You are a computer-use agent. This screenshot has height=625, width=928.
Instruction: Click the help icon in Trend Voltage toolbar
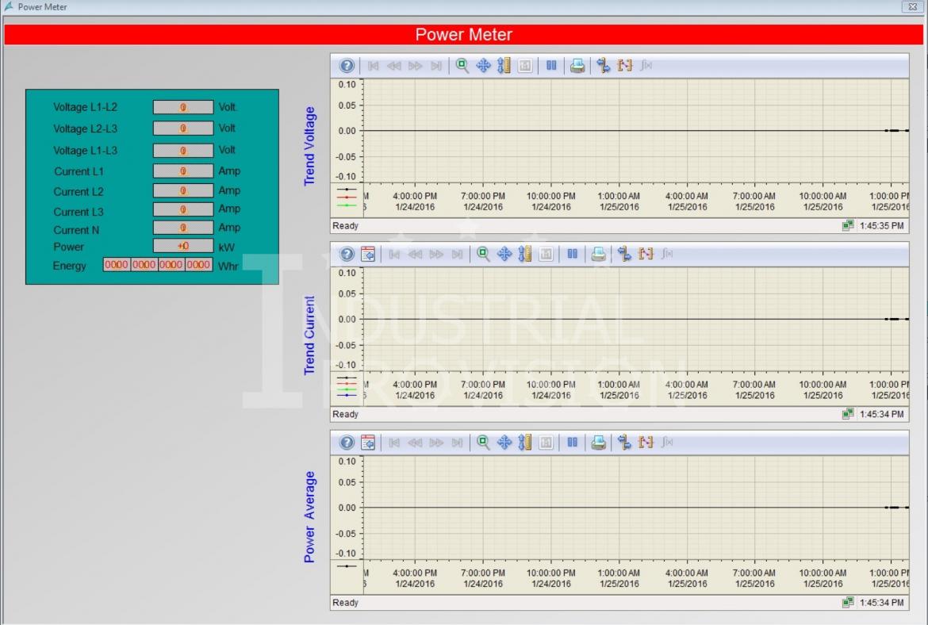[347, 66]
